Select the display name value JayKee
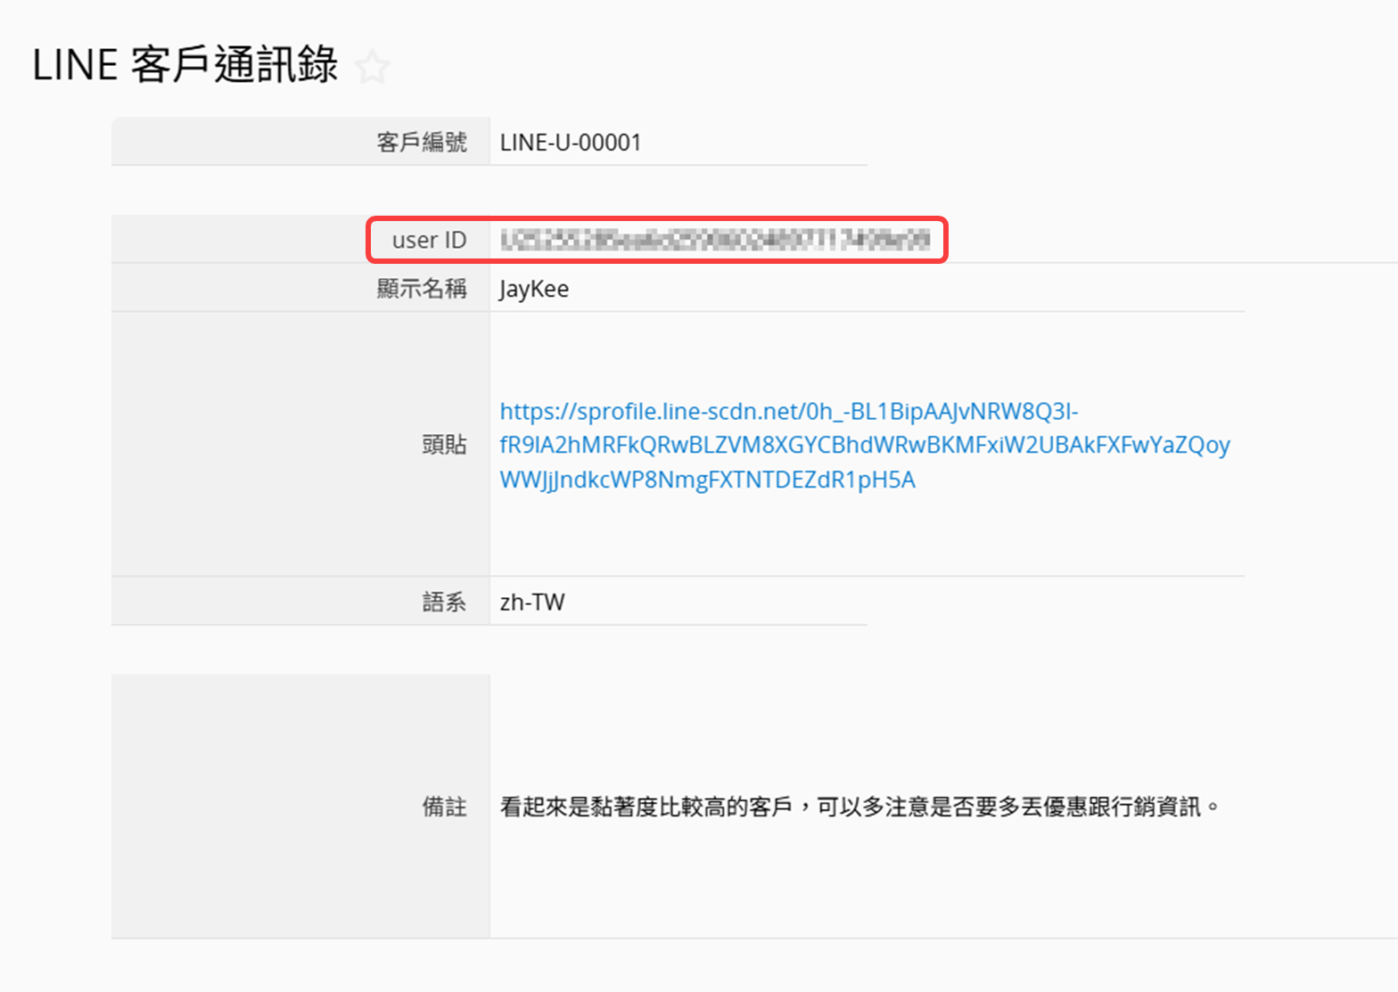 (x=534, y=290)
